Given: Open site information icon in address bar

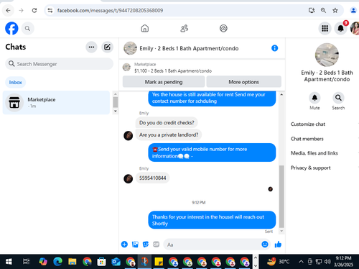Looking at the screenshot, I should coord(50,10).
